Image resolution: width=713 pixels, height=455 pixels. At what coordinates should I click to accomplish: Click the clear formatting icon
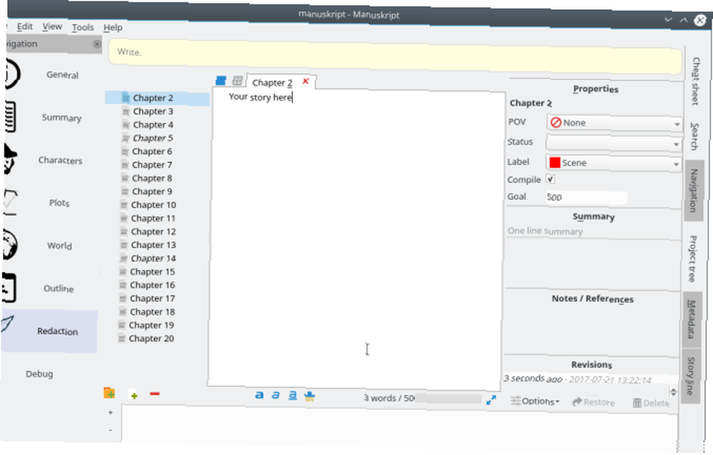tap(309, 396)
